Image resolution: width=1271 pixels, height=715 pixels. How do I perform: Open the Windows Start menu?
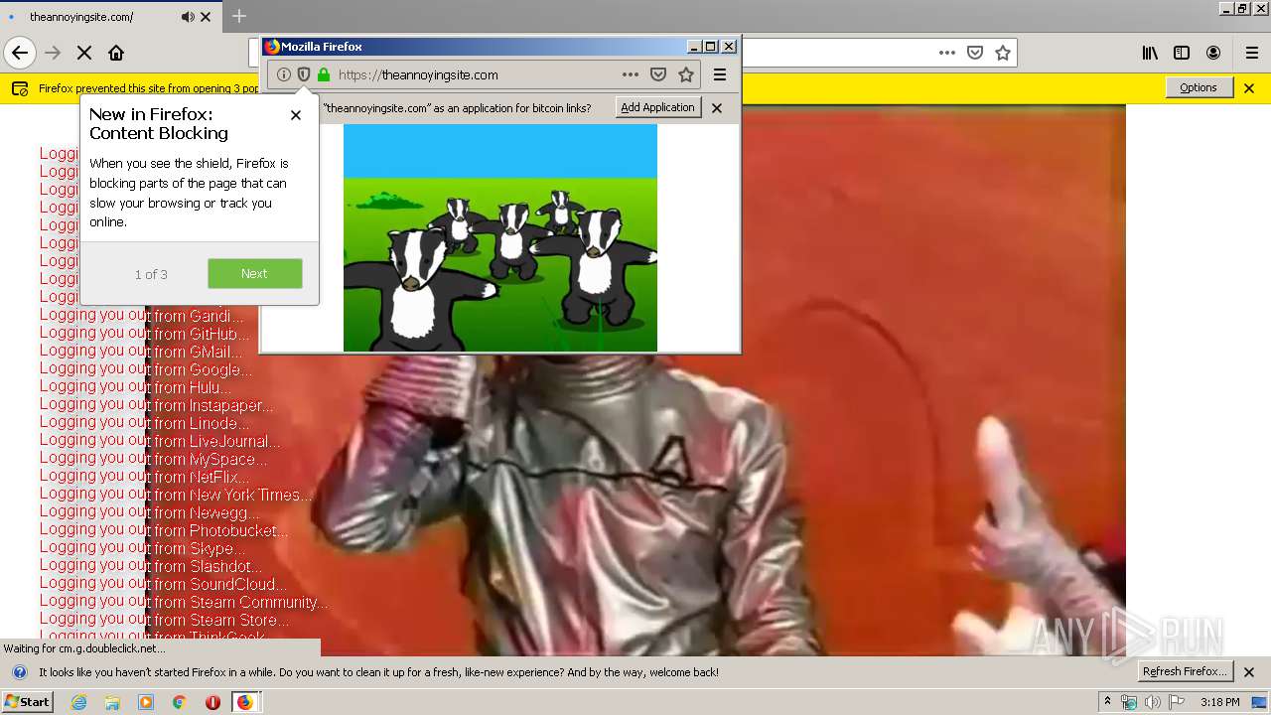tap(28, 702)
